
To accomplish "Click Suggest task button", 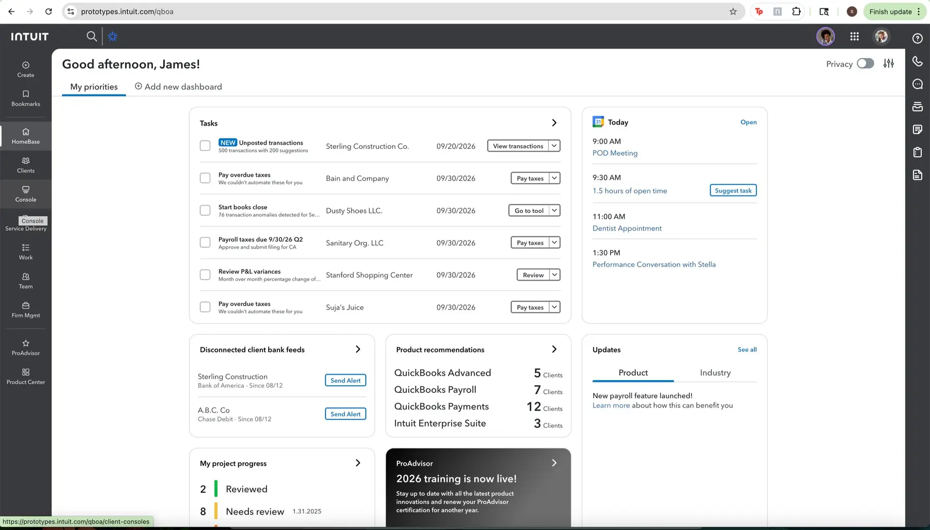I will pyautogui.click(x=733, y=190).
